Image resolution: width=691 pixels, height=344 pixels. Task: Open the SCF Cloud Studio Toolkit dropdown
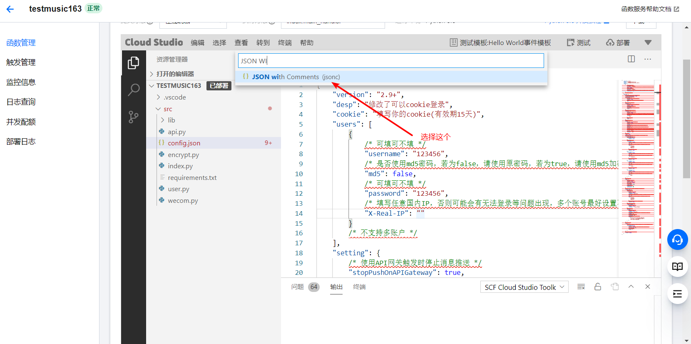(x=524, y=287)
